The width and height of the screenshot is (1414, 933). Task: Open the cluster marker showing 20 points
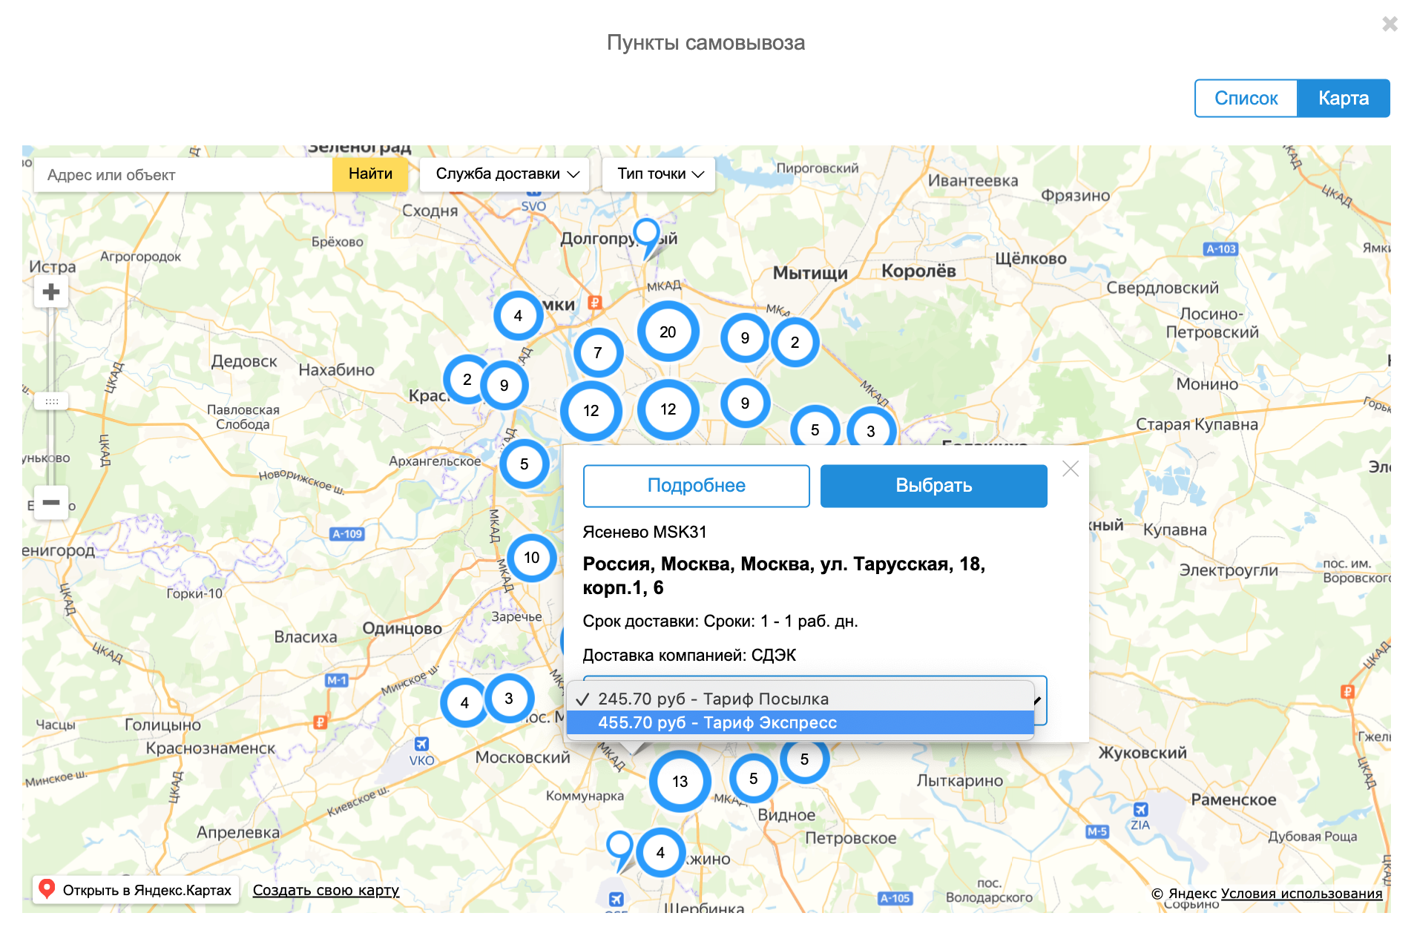point(667,332)
